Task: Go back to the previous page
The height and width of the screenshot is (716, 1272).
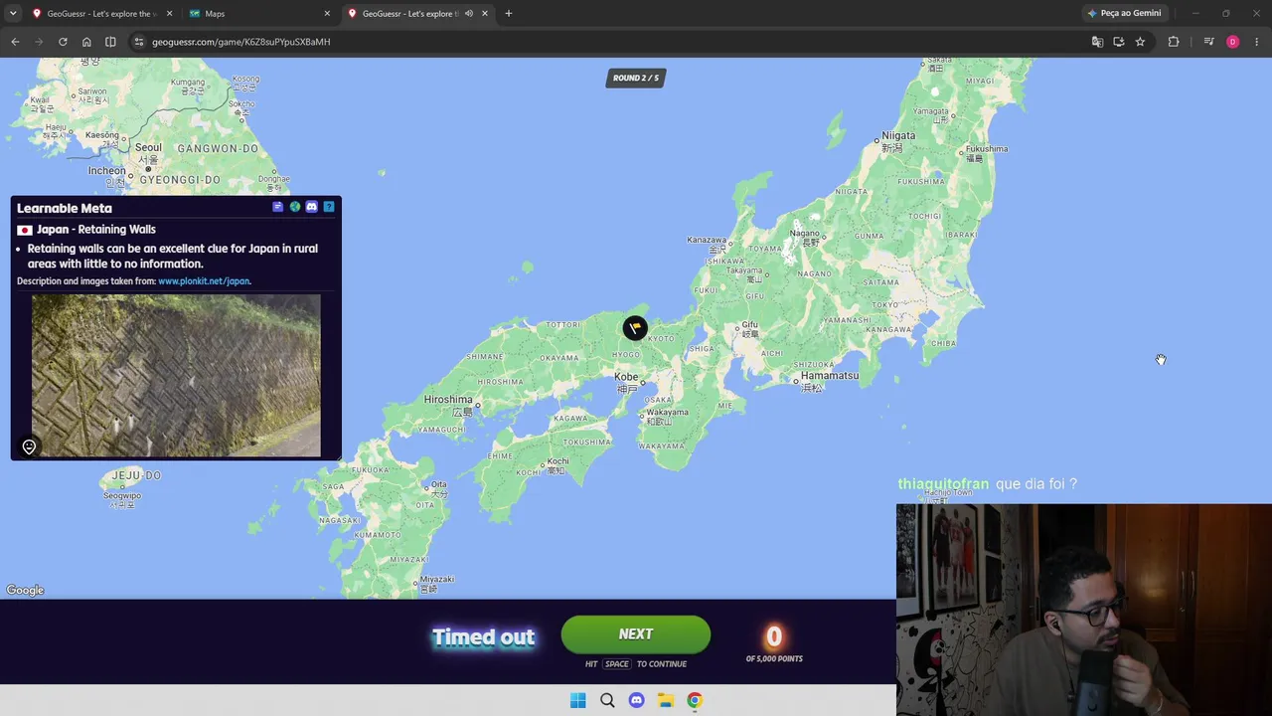Action: (15, 42)
